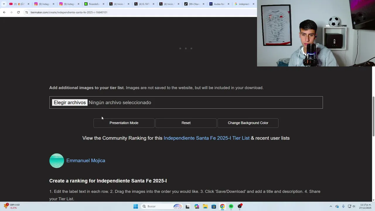375x211 pixels.
Task: Click the taskbar Buscar search box
Action: click(162, 206)
